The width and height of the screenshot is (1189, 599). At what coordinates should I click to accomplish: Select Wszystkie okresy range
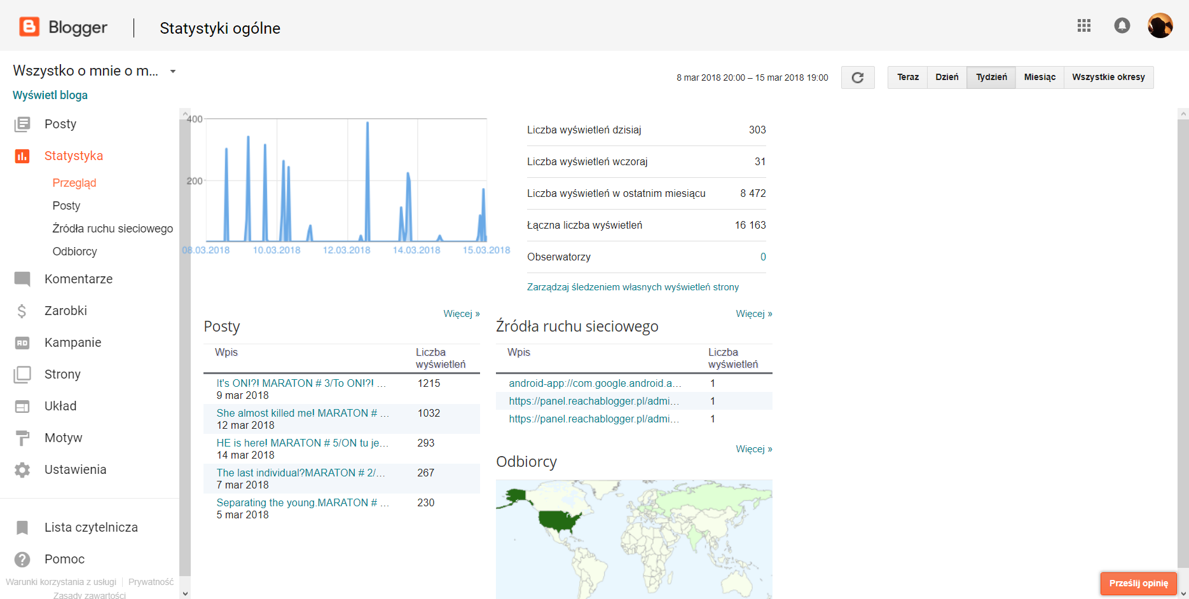coord(1108,77)
